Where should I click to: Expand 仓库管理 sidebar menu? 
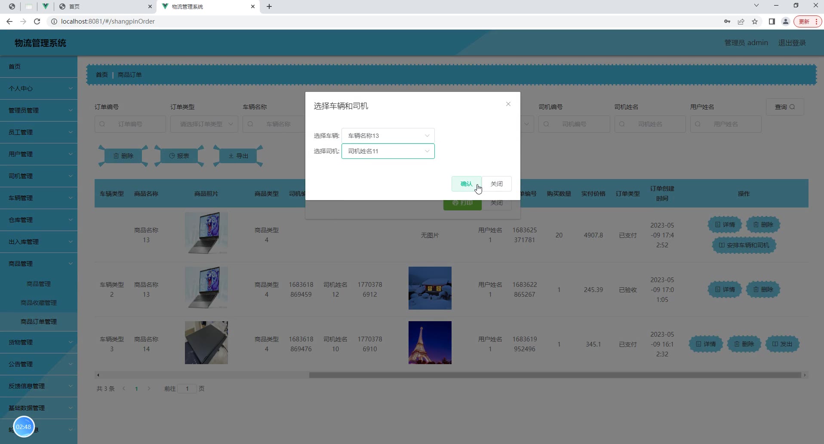(39, 220)
